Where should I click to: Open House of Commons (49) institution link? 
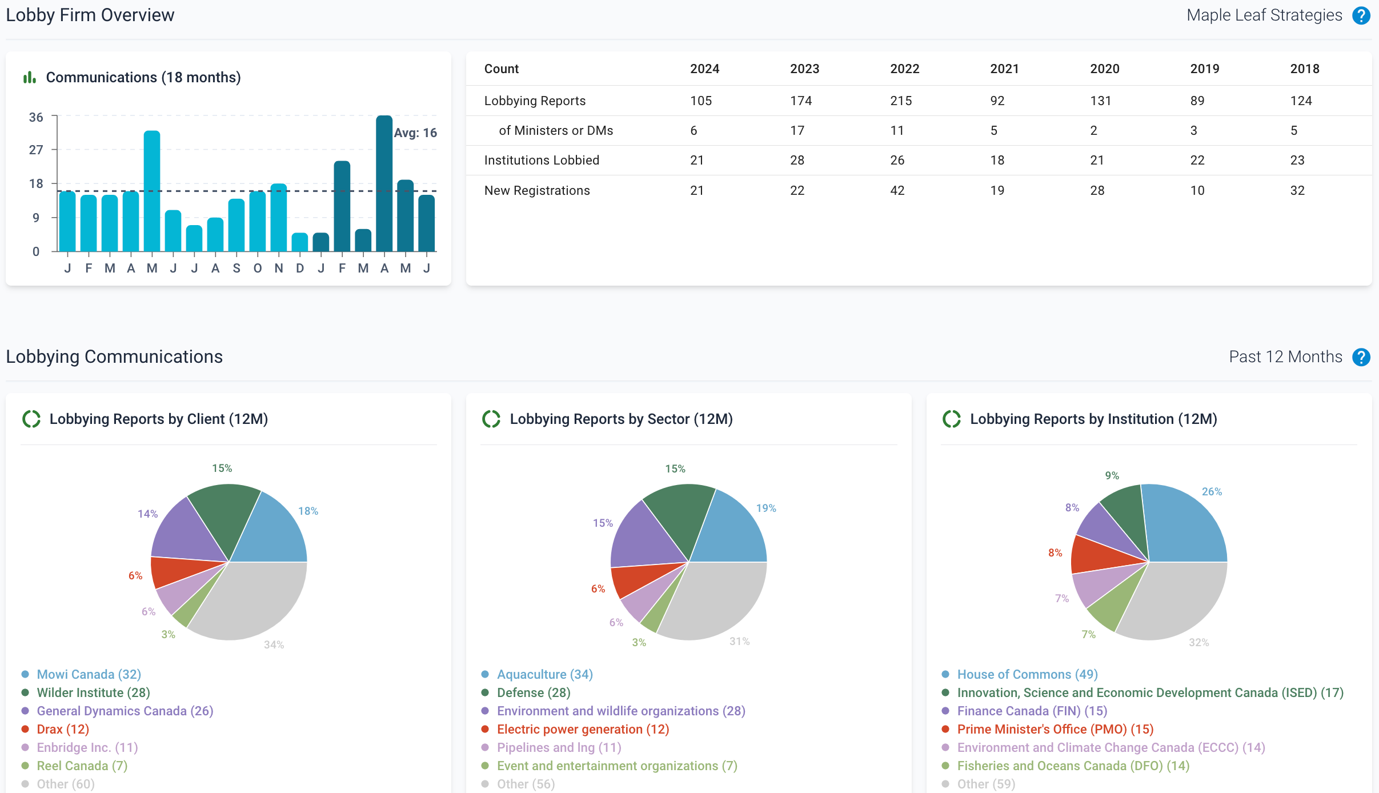click(x=1027, y=674)
